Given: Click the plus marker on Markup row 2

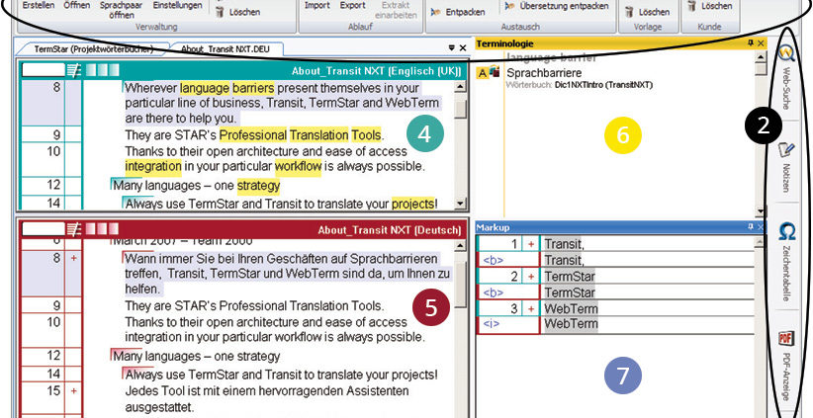Looking at the screenshot, I should [531, 277].
